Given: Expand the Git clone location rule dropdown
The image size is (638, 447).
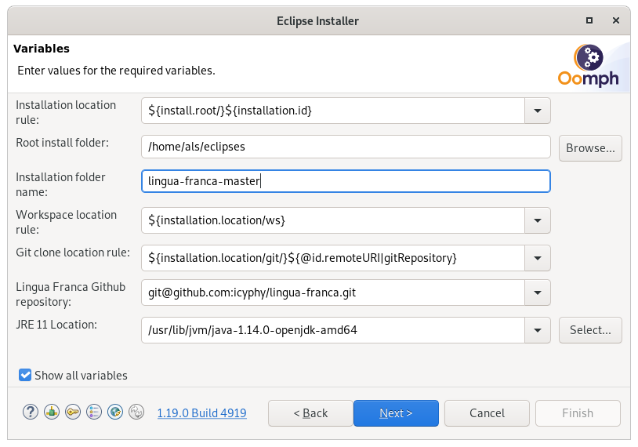Looking at the screenshot, I should click(x=538, y=257).
